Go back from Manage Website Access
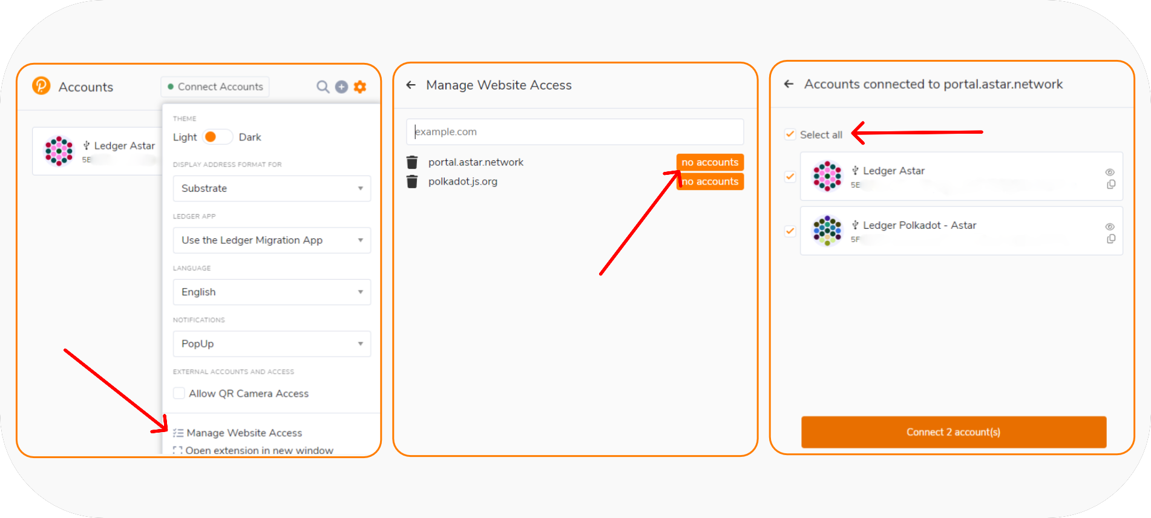This screenshot has height=518, width=1151. click(x=411, y=85)
